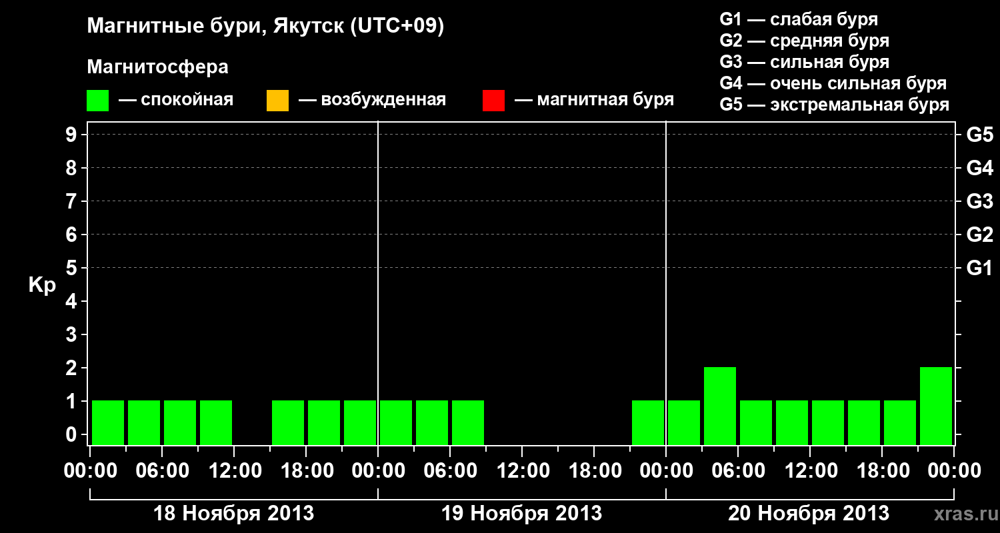Image resolution: width=1000 pixels, height=533 pixels.
Task: Click the 12:00 time label under 20 Ноября
Action: (810, 470)
